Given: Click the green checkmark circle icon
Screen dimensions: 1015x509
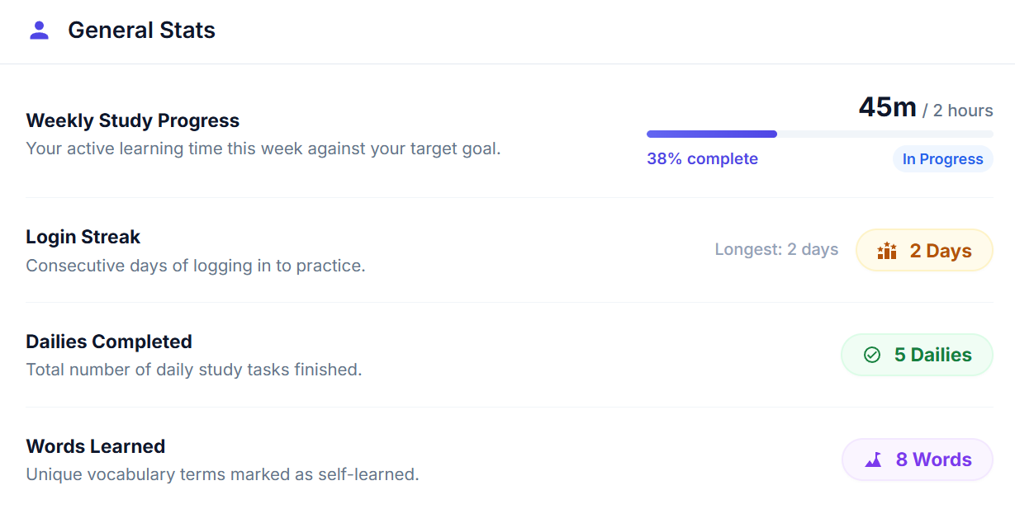Looking at the screenshot, I should click(872, 355).
